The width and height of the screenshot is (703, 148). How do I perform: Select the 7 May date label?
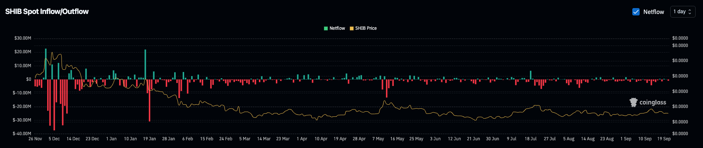[x=378, y=139]
